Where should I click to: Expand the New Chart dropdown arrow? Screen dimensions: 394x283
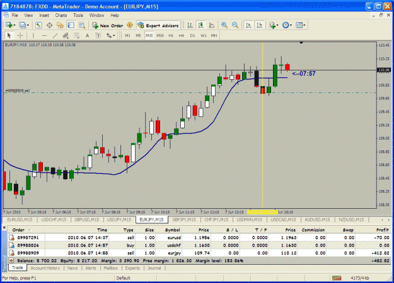[14, 25]
